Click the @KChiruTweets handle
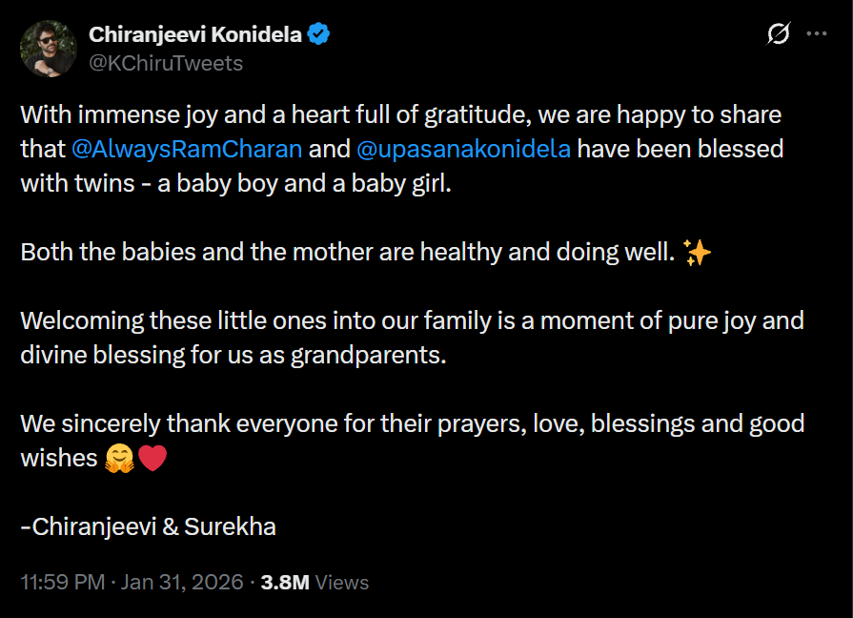853x618 pixels. (x=166, y=63)
